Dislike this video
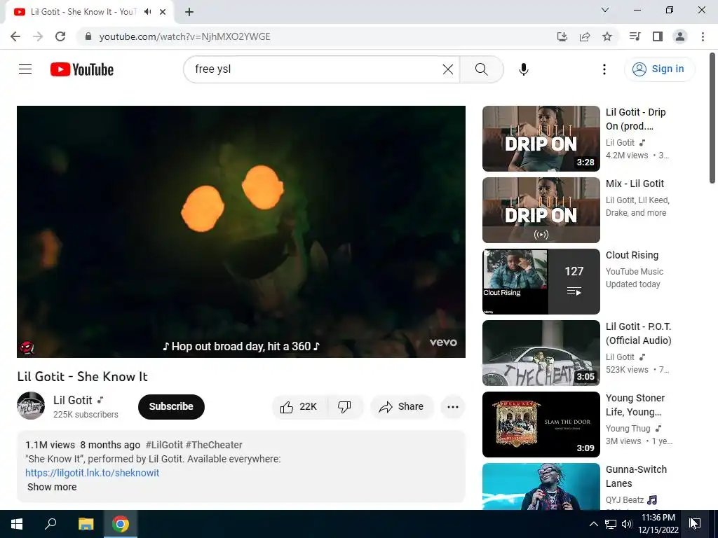The height and width of the screenshot is (538, 718). pyautogui.click(x=345, y=407)
